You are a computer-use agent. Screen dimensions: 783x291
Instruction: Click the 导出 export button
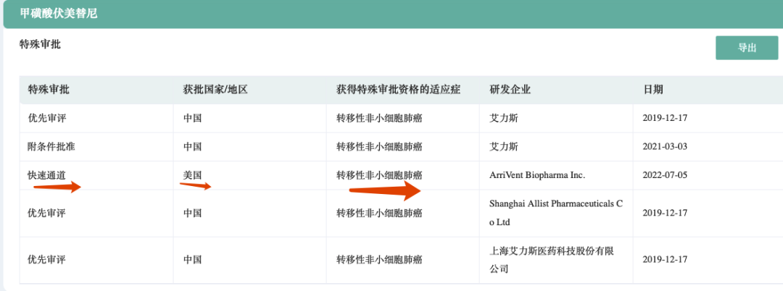coord(747,48)
